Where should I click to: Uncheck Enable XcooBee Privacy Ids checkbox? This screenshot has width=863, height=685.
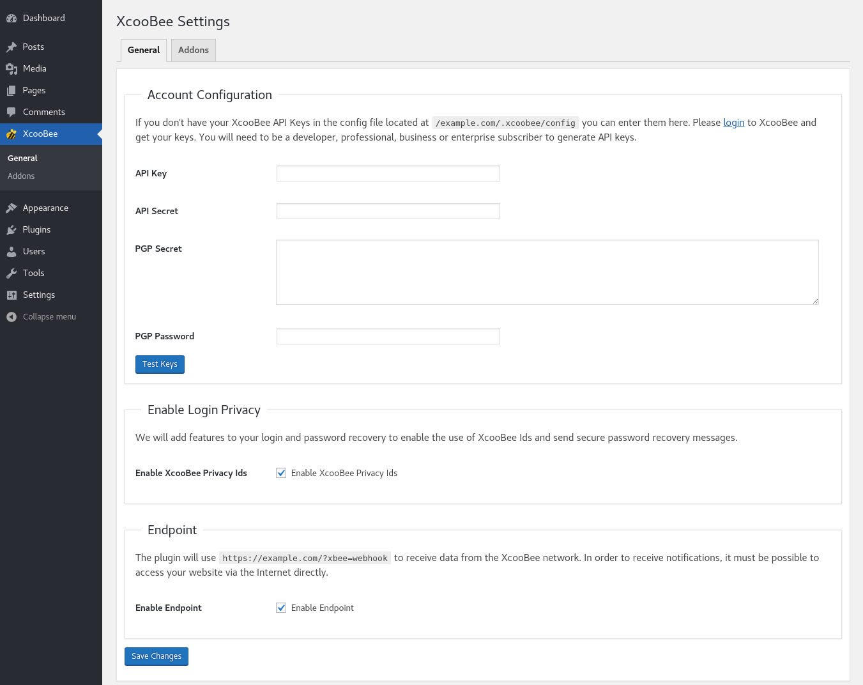click(x=281, y=473)
